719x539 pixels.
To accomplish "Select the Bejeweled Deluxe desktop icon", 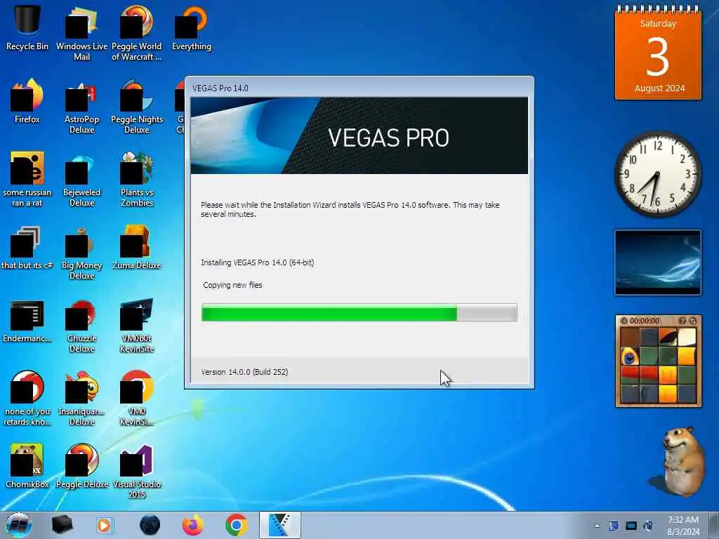I will 81,180.
